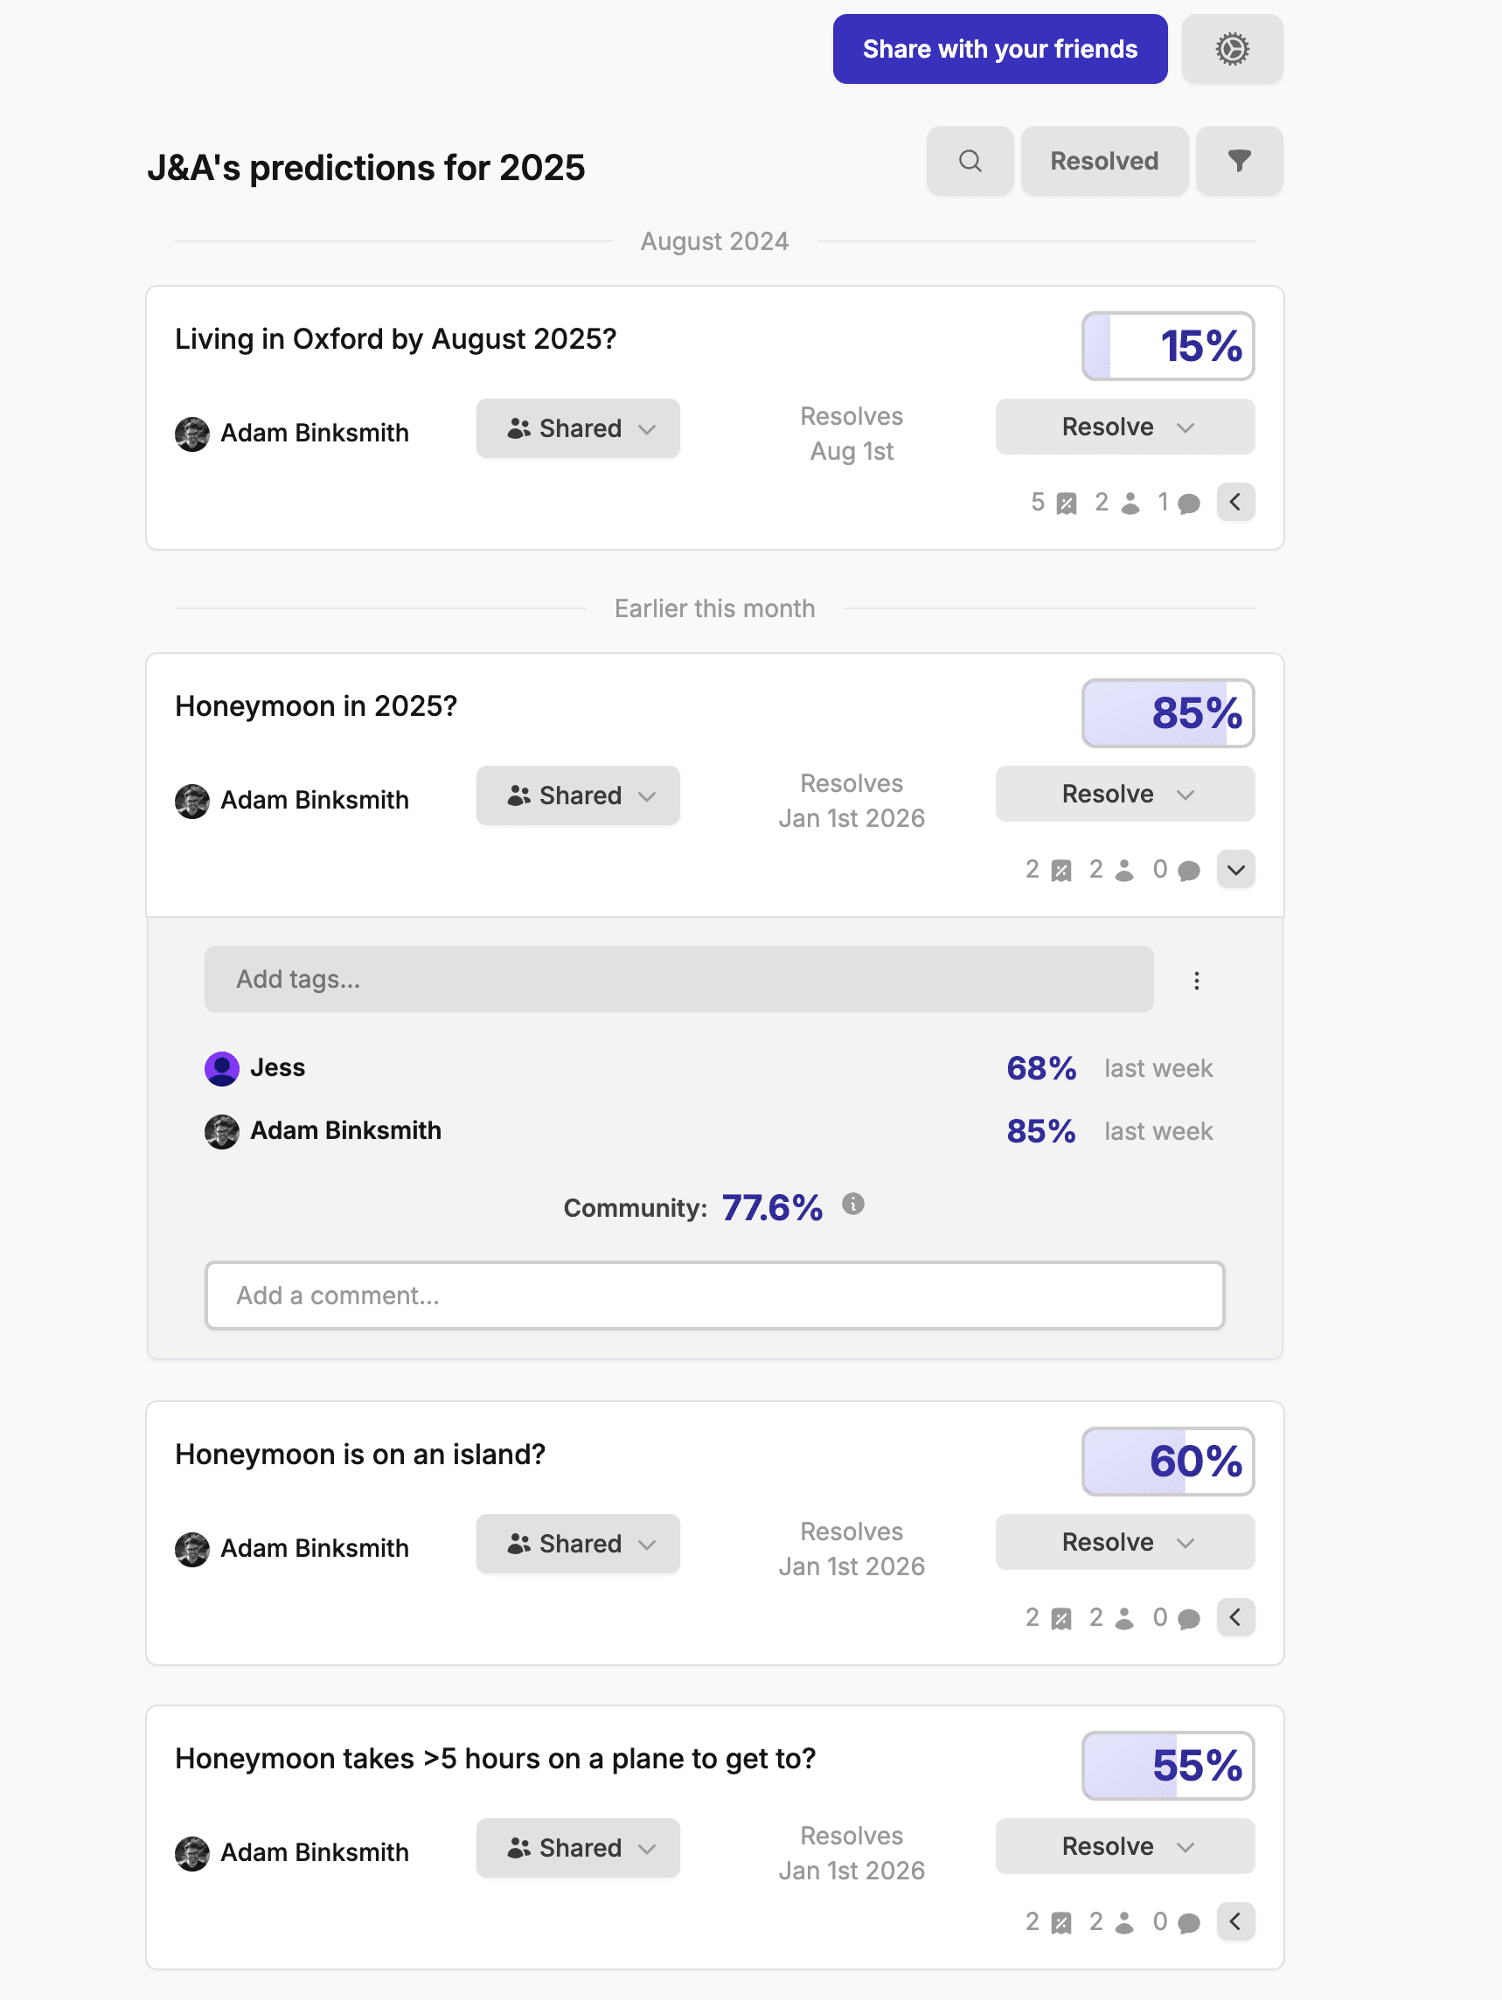Click the comment bubble icon on Oxford question
The image size is (1502, 2000).
tap(1189, 503)
